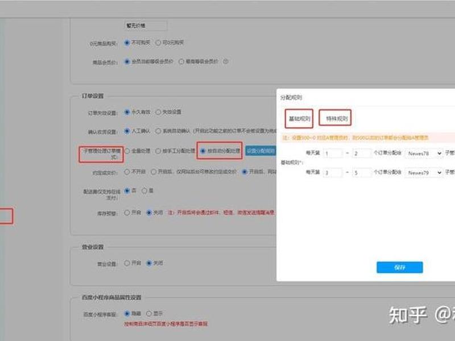Choose 人工确认 for 确认收货设置

(x=127, y=131)
